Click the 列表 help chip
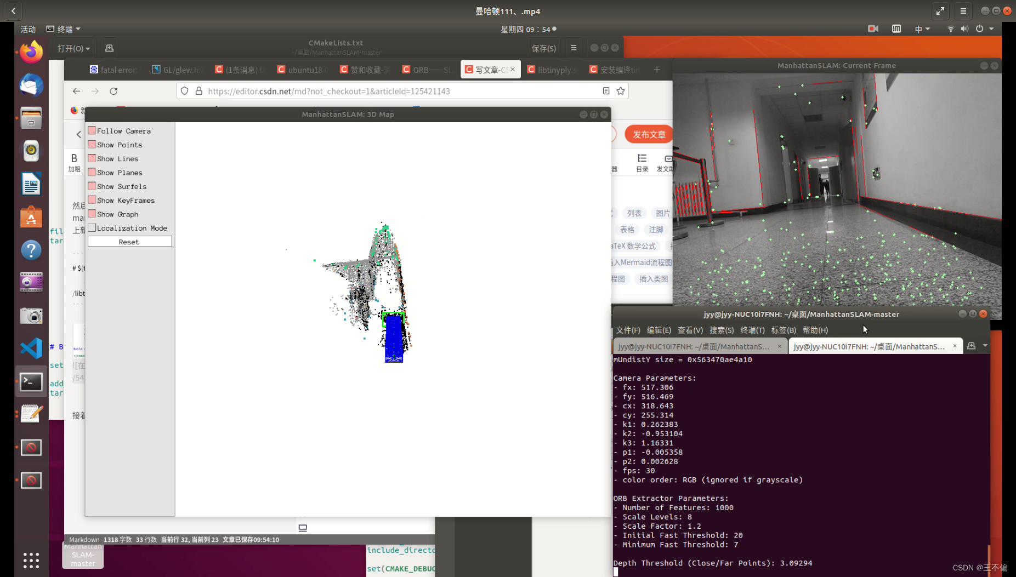This screenshot has width=1016, height=577. pyautogui.click(x=634, y=213)
